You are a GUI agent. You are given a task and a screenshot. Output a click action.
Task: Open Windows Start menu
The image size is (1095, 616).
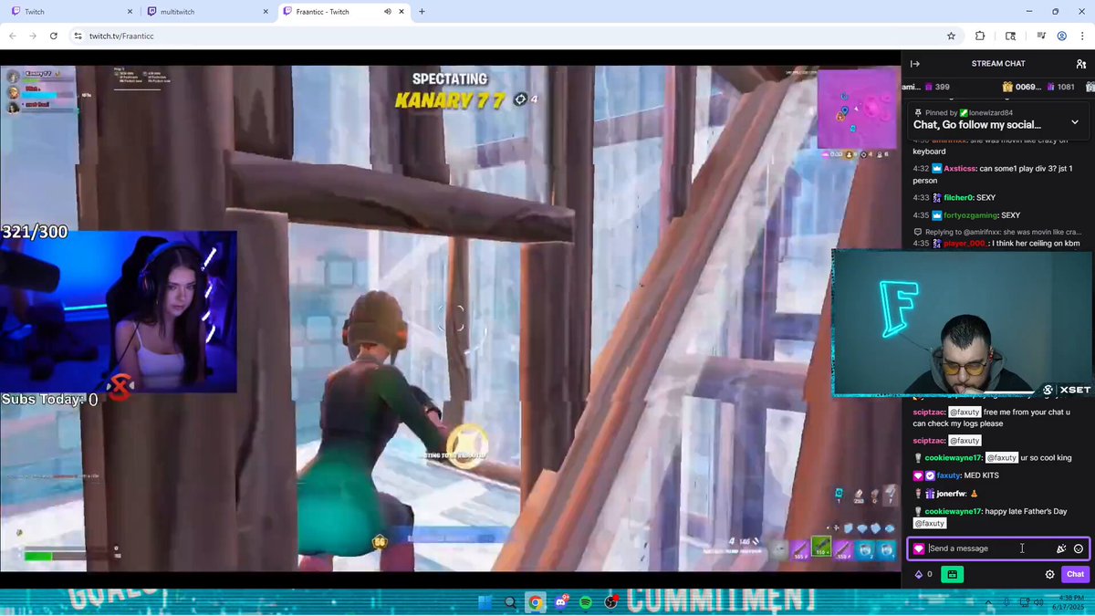pos(485,602)
